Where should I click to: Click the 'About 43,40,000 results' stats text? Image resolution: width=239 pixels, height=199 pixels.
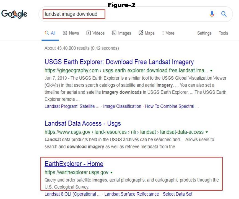(x=82, y=48)
